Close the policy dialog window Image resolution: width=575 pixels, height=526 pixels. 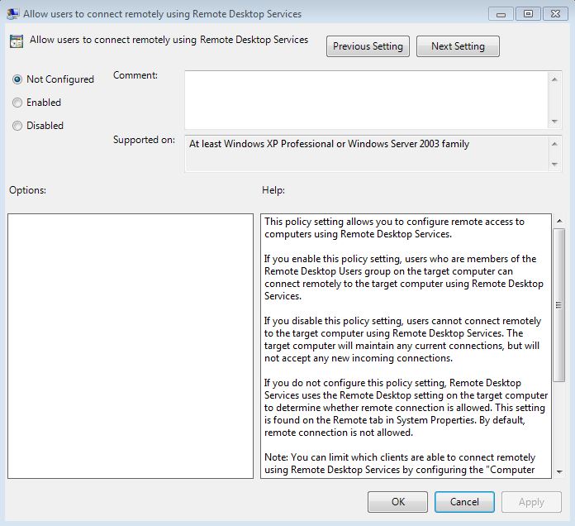click(555, 14)
